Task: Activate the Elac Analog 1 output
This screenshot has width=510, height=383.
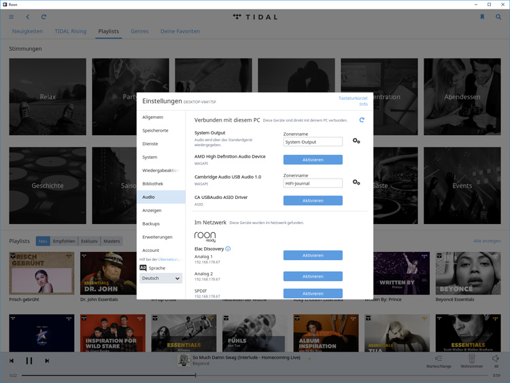Action: pos(313,255)
